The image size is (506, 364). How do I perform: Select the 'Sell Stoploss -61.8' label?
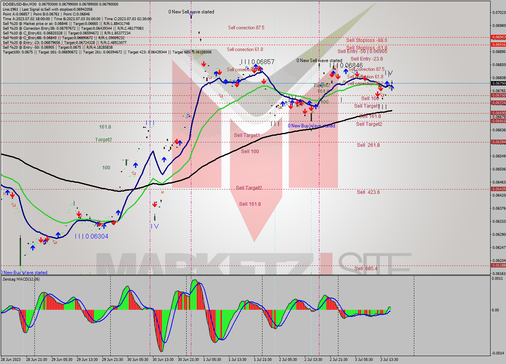point(366,47)
